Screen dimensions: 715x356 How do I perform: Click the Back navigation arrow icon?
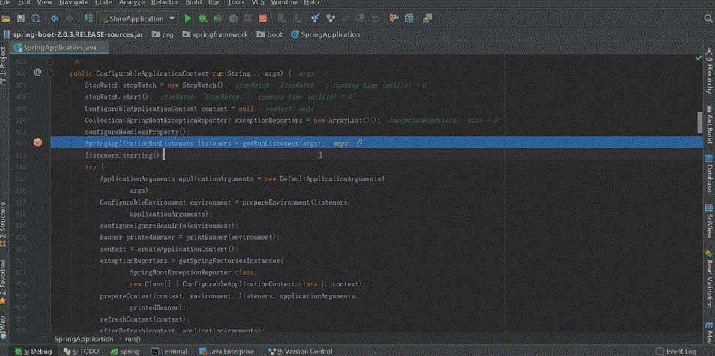[55, 19]
